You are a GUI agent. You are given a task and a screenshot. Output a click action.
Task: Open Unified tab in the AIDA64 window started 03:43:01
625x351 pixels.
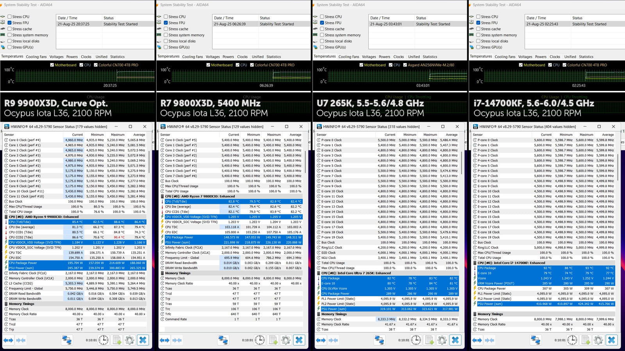pos(414,57)
